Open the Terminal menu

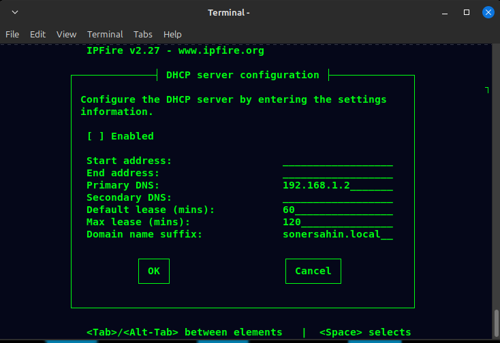105,34
